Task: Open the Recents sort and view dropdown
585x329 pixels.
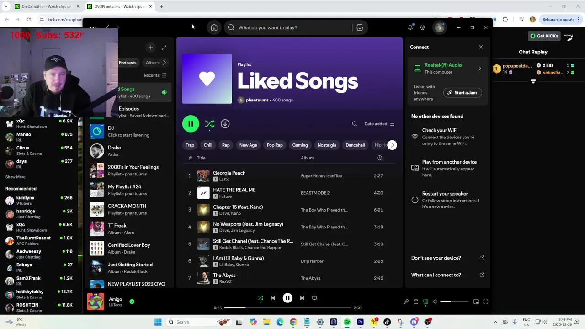Action: point(155,75)
